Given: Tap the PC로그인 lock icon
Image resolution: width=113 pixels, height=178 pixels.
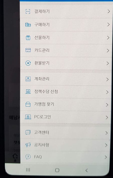Looking at the screenshot, I should click(28, 117).
